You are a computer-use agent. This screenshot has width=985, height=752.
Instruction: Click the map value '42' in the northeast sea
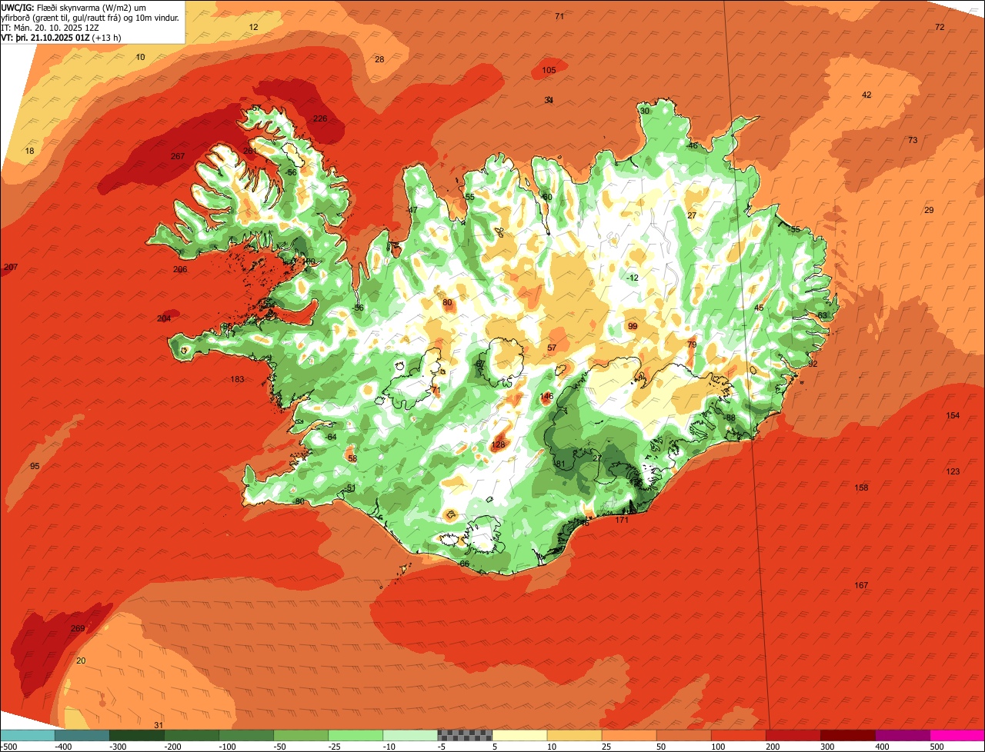(x=866, y=95)
